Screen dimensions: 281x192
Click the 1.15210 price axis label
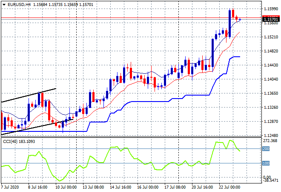[271, 37]
